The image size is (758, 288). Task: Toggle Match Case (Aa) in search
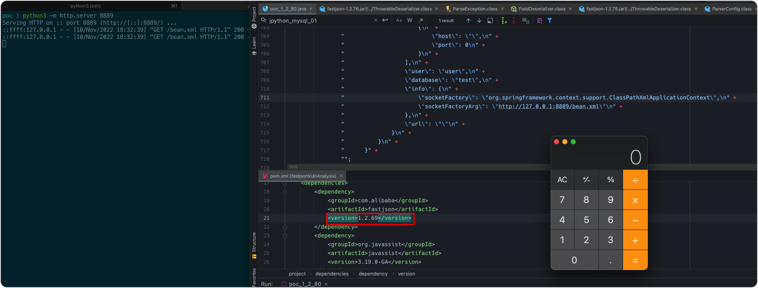(x=399, y=20)
